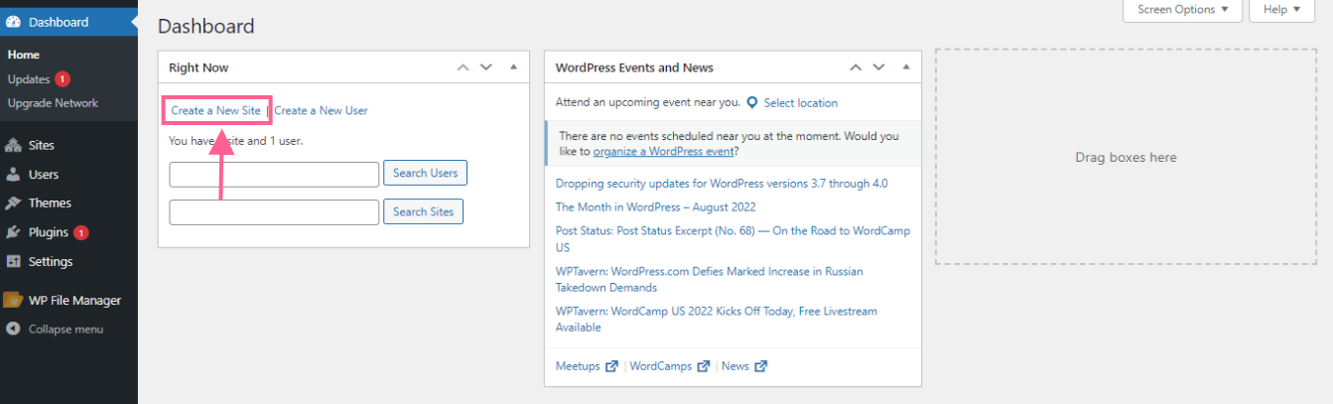Click the Meetups link
The height and width of the screenshot is (404, 1333).
pos(578,366)
